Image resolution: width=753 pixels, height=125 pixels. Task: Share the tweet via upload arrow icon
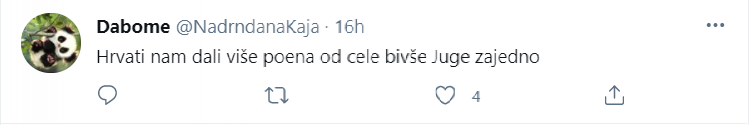click(x=614, y=95)
